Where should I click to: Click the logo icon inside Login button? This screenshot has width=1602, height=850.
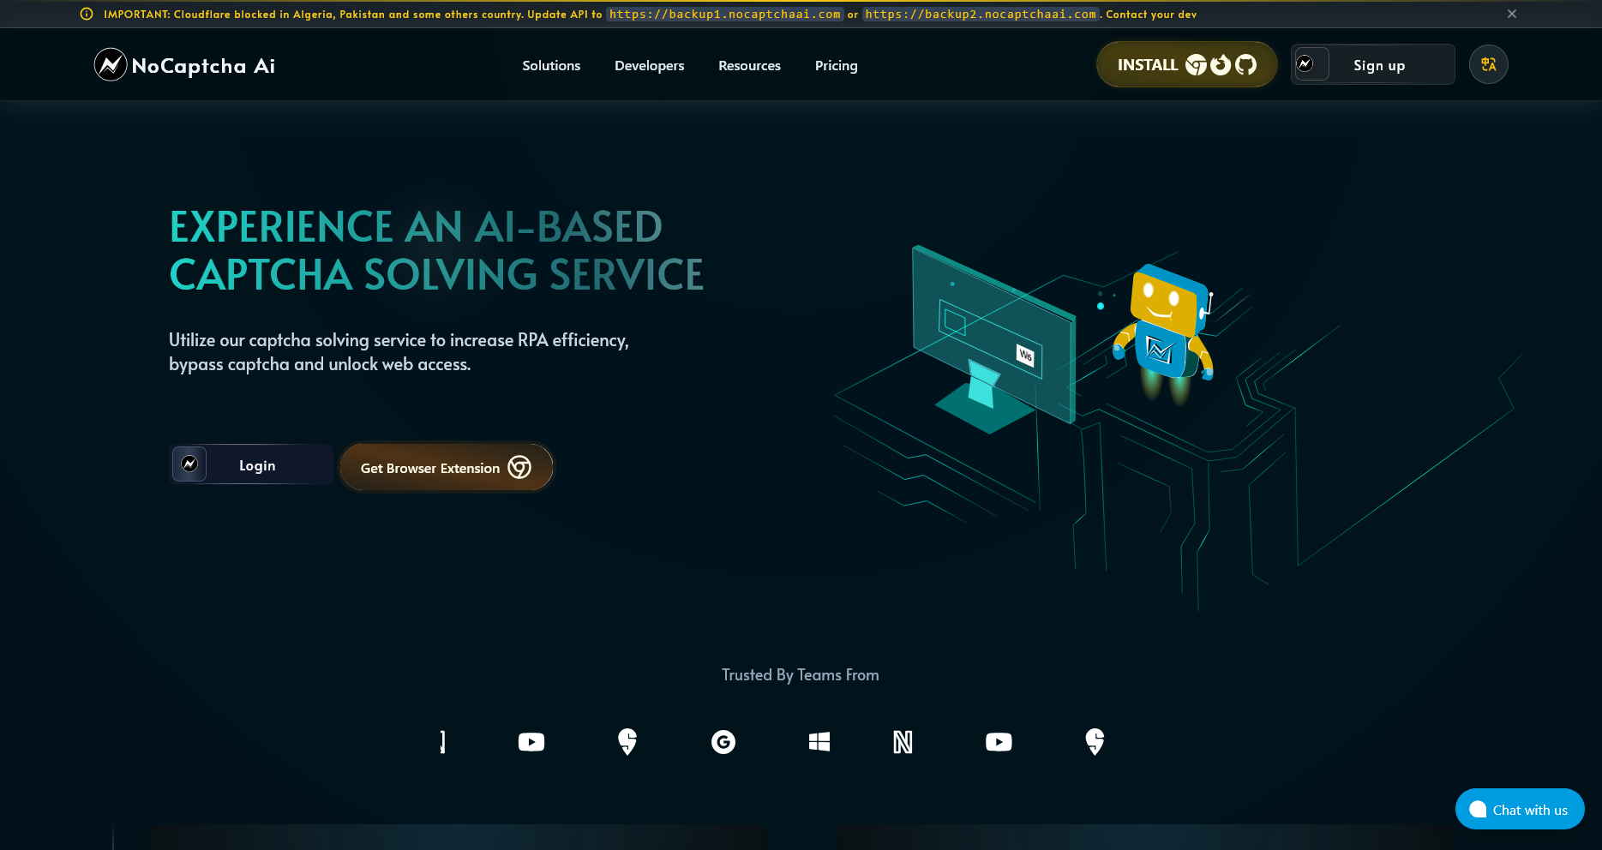[x=189, y=464]
